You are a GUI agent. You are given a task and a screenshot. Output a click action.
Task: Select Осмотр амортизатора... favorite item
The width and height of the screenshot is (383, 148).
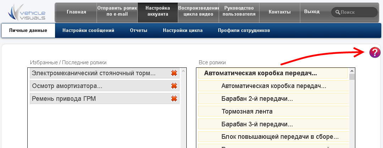click(105, 86)
